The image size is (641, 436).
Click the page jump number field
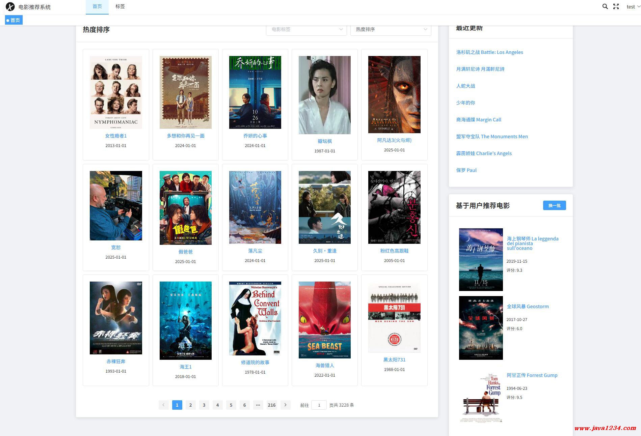pyautogui.click(x=319, y=405)
